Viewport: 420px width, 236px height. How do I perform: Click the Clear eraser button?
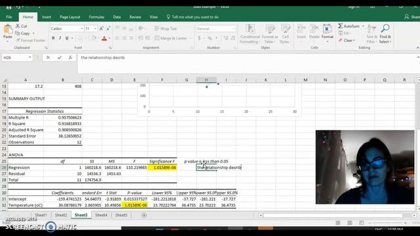click(346, 41)
